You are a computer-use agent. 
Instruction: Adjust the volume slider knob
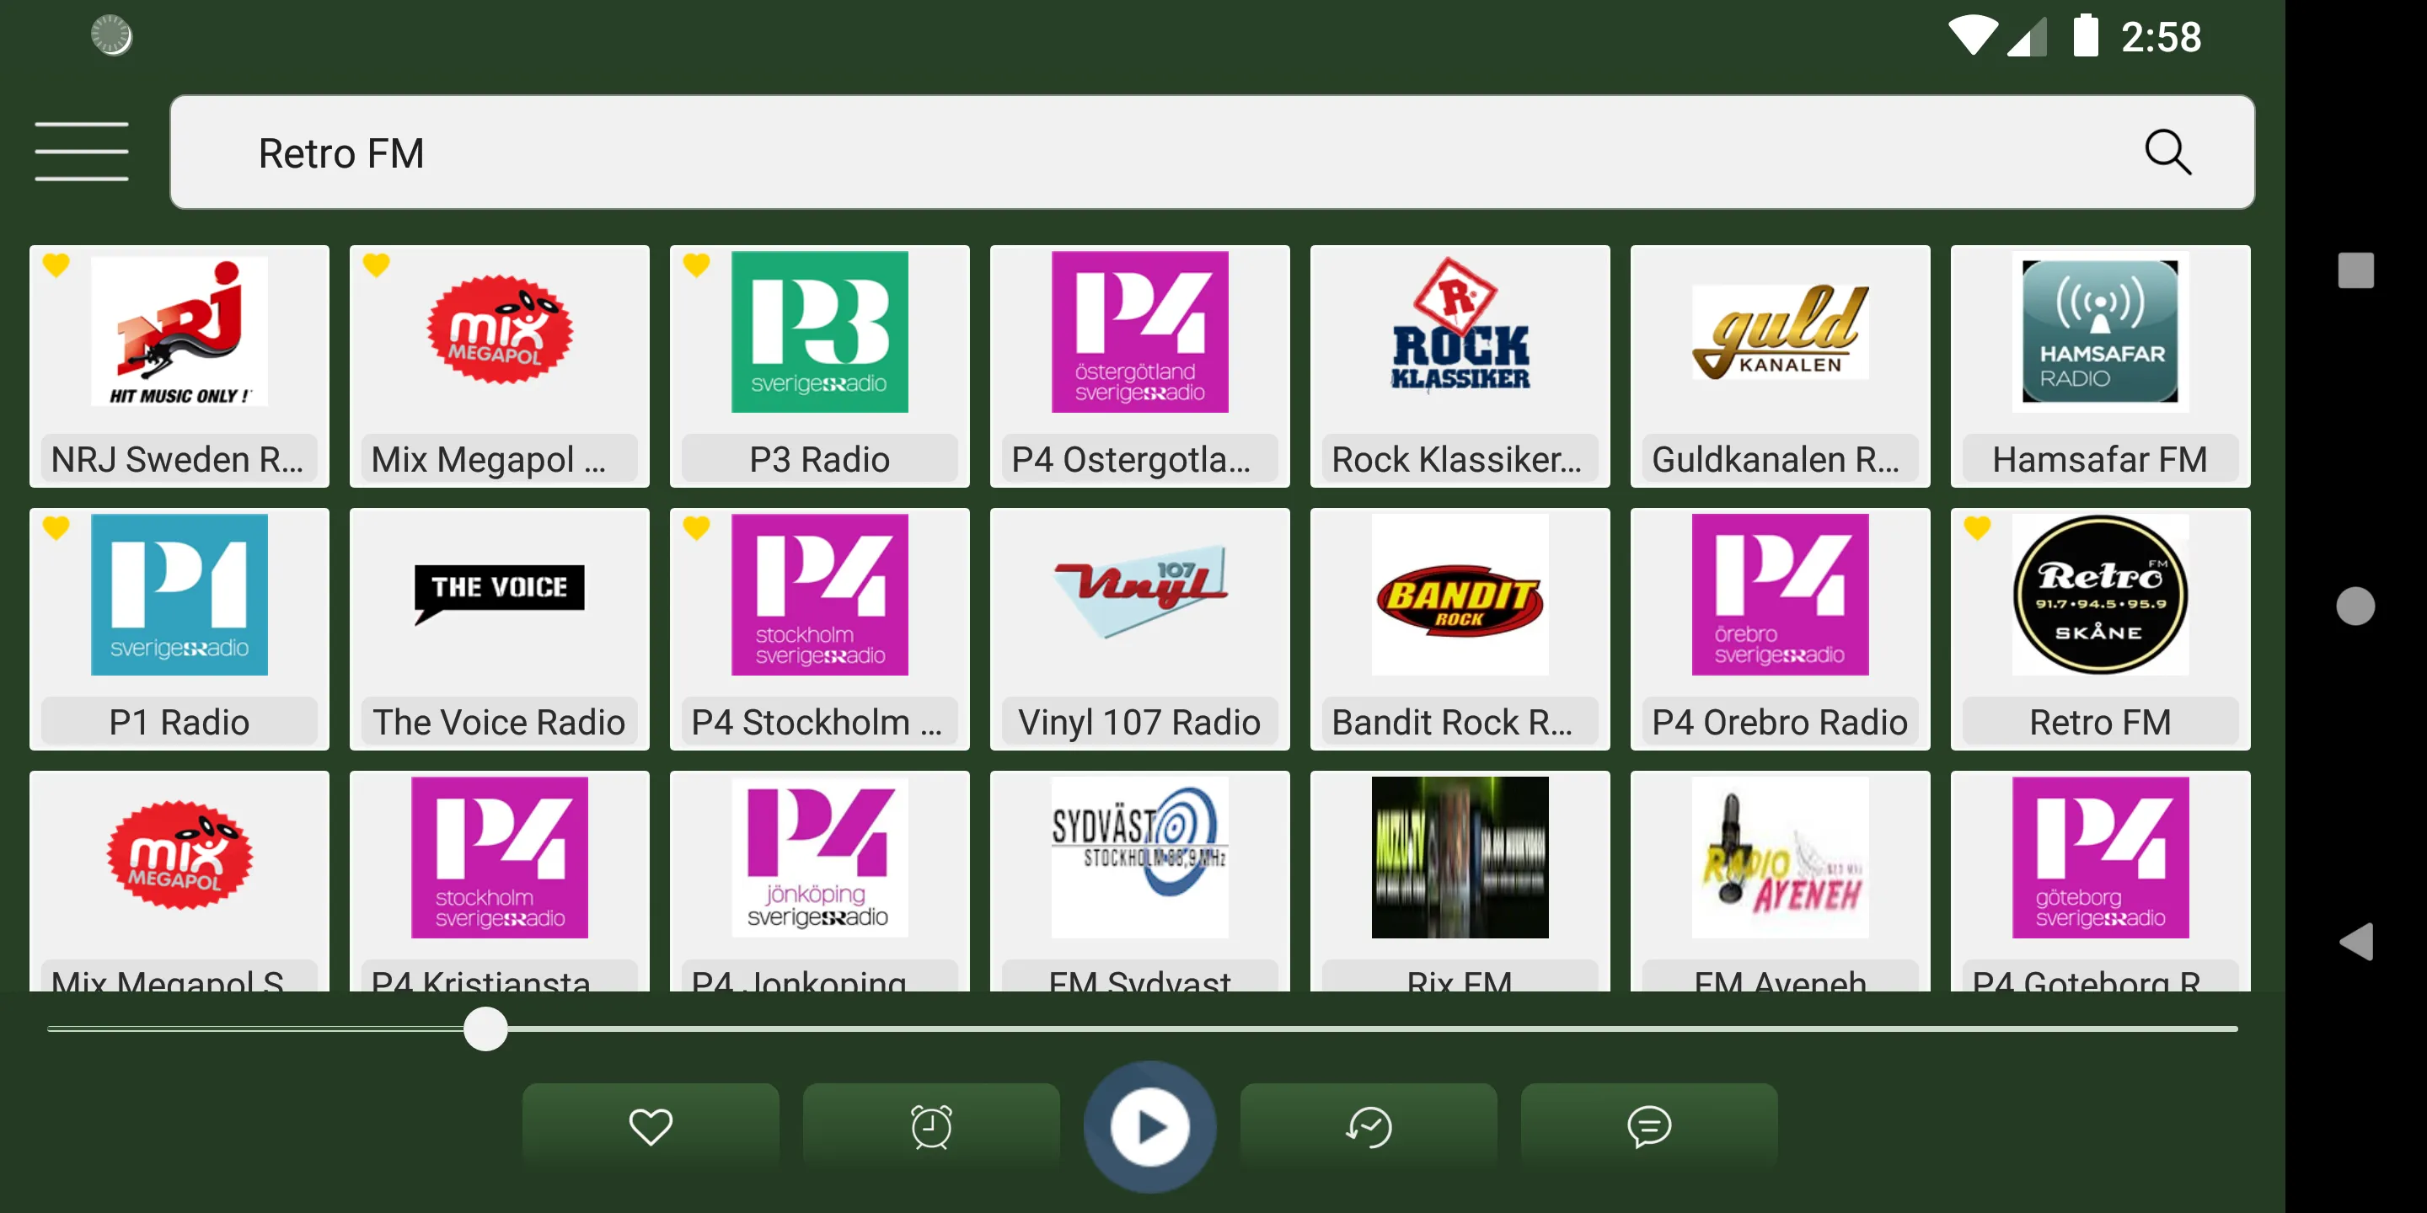[x=485, y=1029]
